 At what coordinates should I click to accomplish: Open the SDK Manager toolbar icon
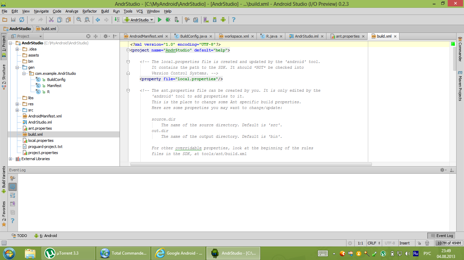(215, 20)
